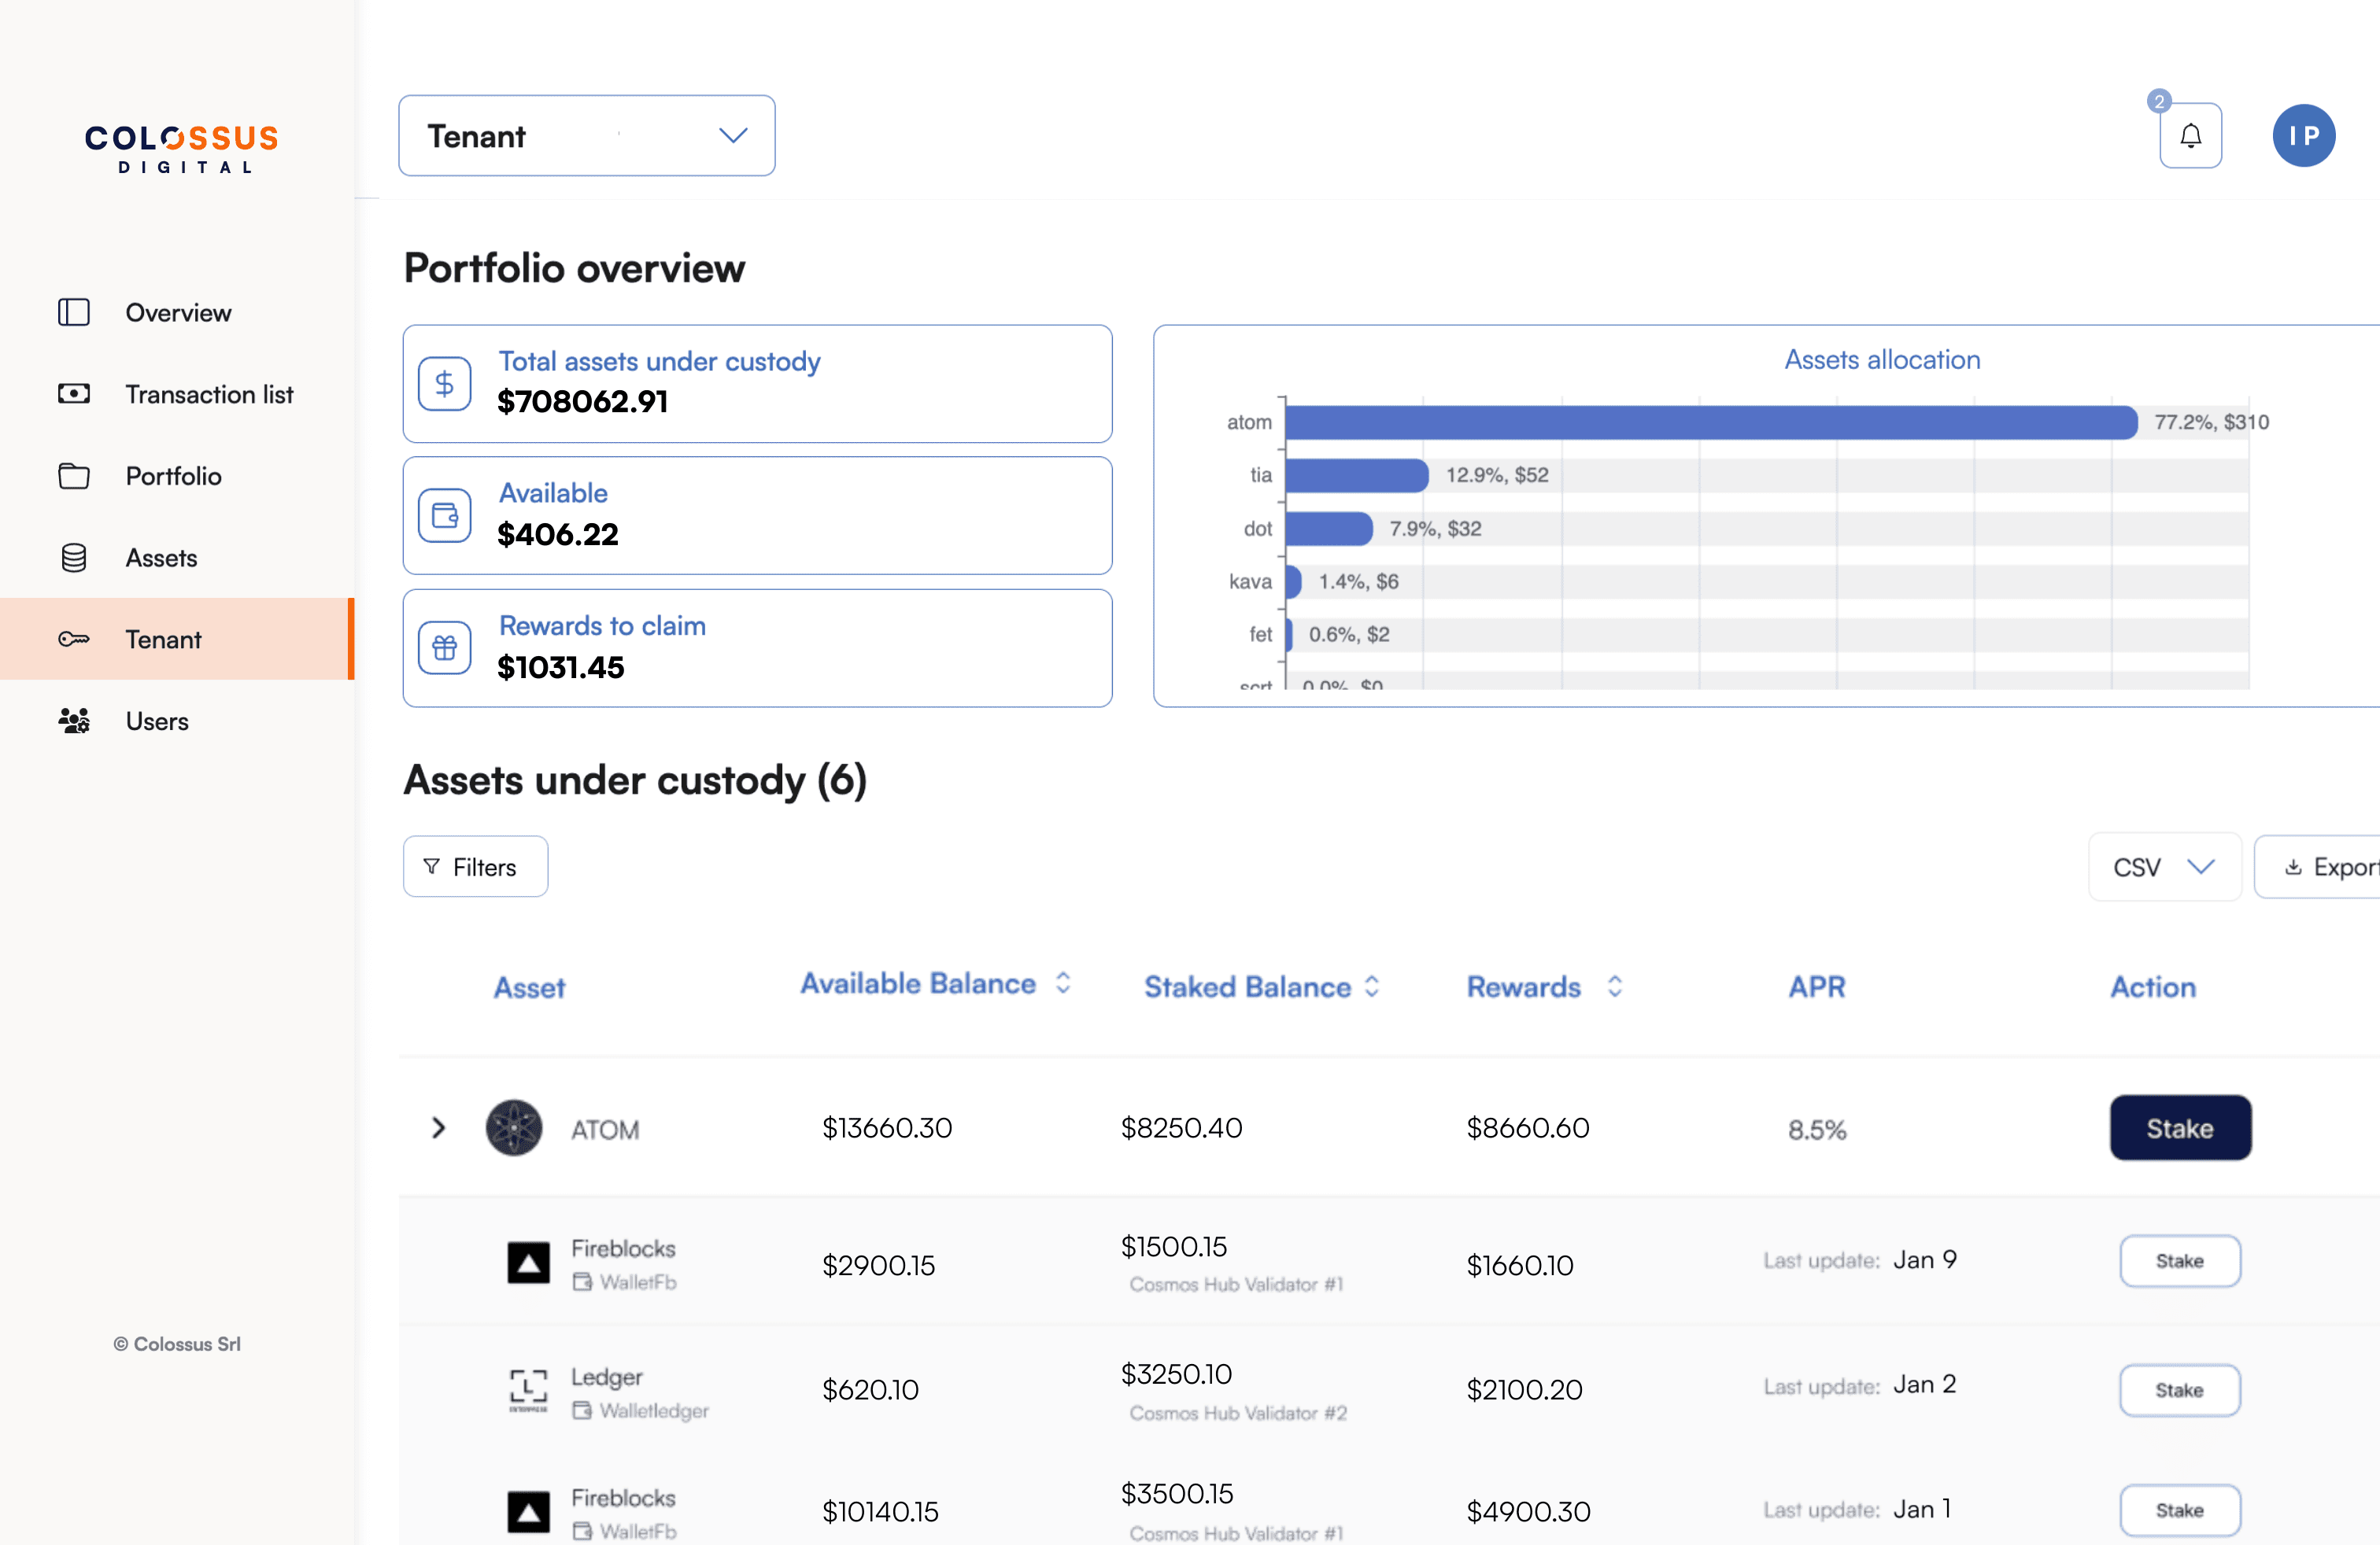The height and width of the screenshot is (1545, 2380).
Task: Collapse the ATOM row expander chevron
Action: [x=438, y=1128]
